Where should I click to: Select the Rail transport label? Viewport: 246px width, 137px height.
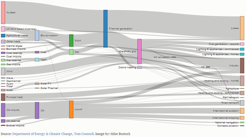[231, 97]
